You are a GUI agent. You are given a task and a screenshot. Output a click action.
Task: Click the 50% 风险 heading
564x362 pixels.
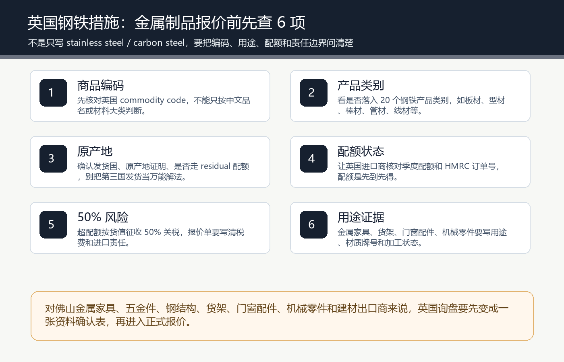pyautogui.click(x=103, y=217)
